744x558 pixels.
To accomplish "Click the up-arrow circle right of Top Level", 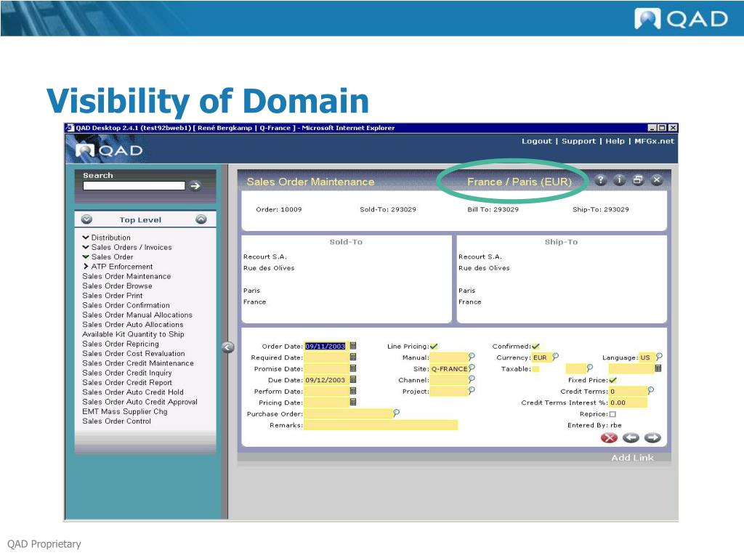I will pyautogui.click(x=201, y=219).
